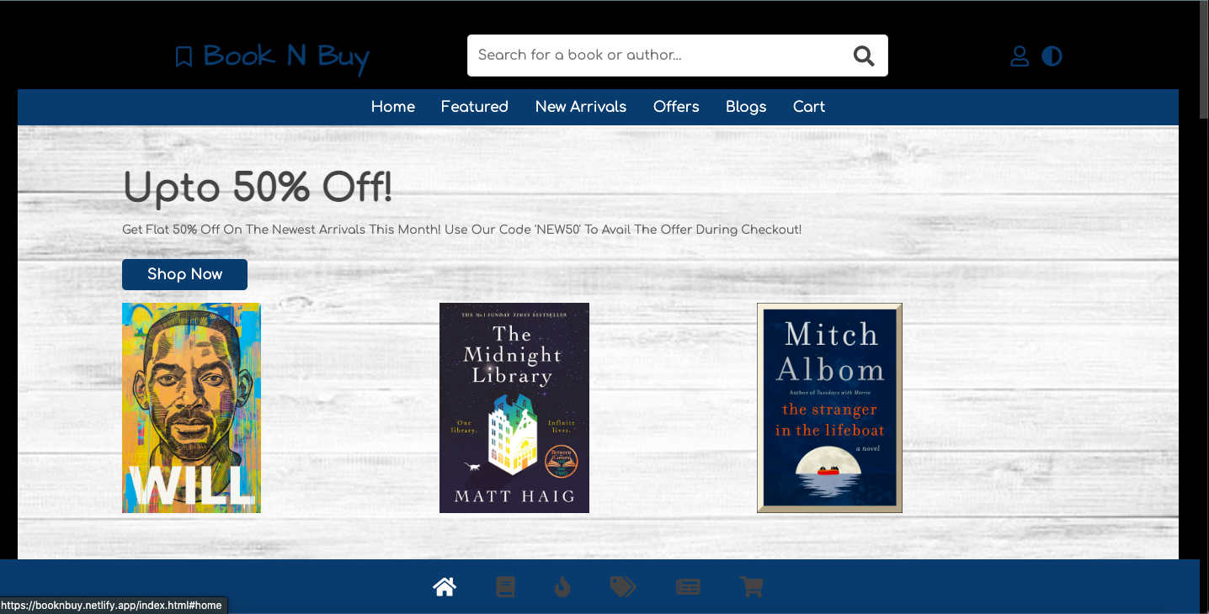Open offers via bottom bar tags icon

click(623, 586)
